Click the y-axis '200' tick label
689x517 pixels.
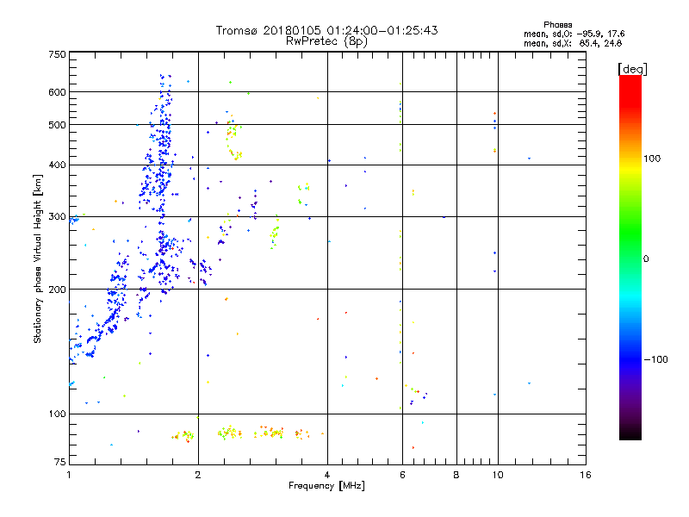tap(57, 290)
